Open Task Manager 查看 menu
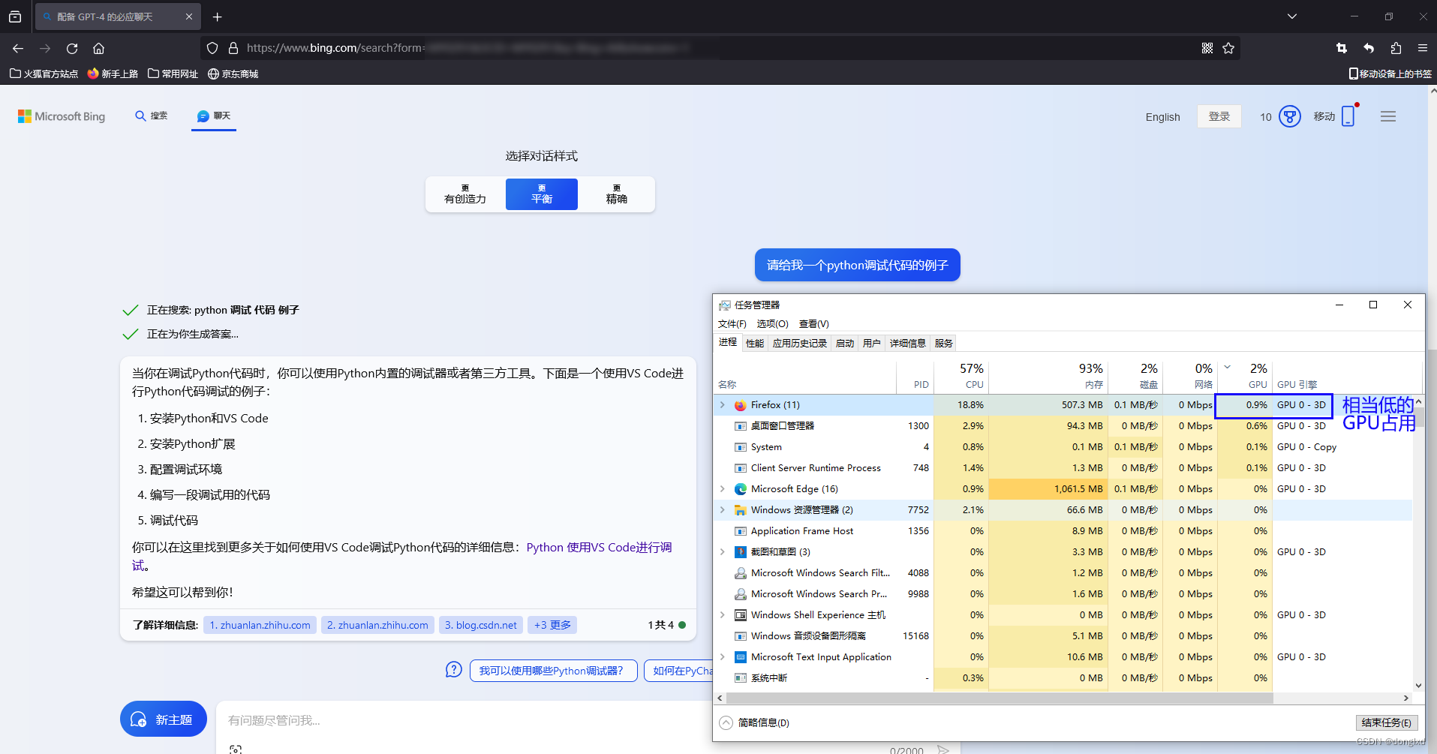Screen dimensions: 1437x754 814,324
